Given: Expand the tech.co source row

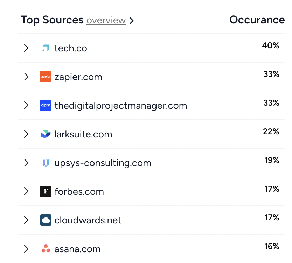Looking at the screenshot, I should (26, 48).
